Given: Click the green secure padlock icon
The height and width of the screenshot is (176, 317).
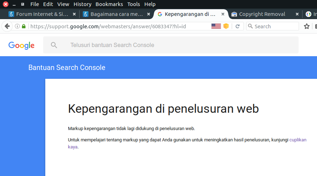Looking at the screenshot, I should click(x=24, y=26).
